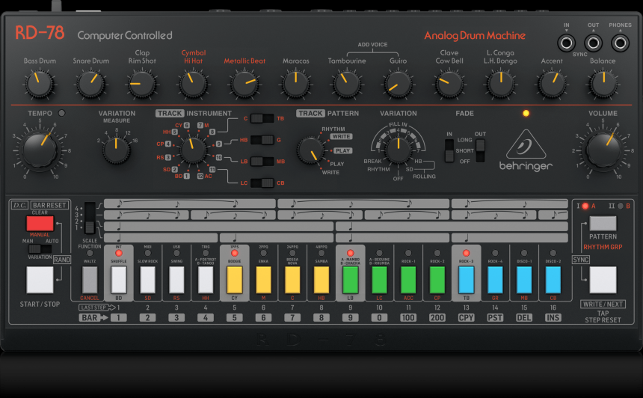Adjust the Accent knob
Image resolution: width=643 pixels, height=398 pixels.
click(x=552, y=84)
